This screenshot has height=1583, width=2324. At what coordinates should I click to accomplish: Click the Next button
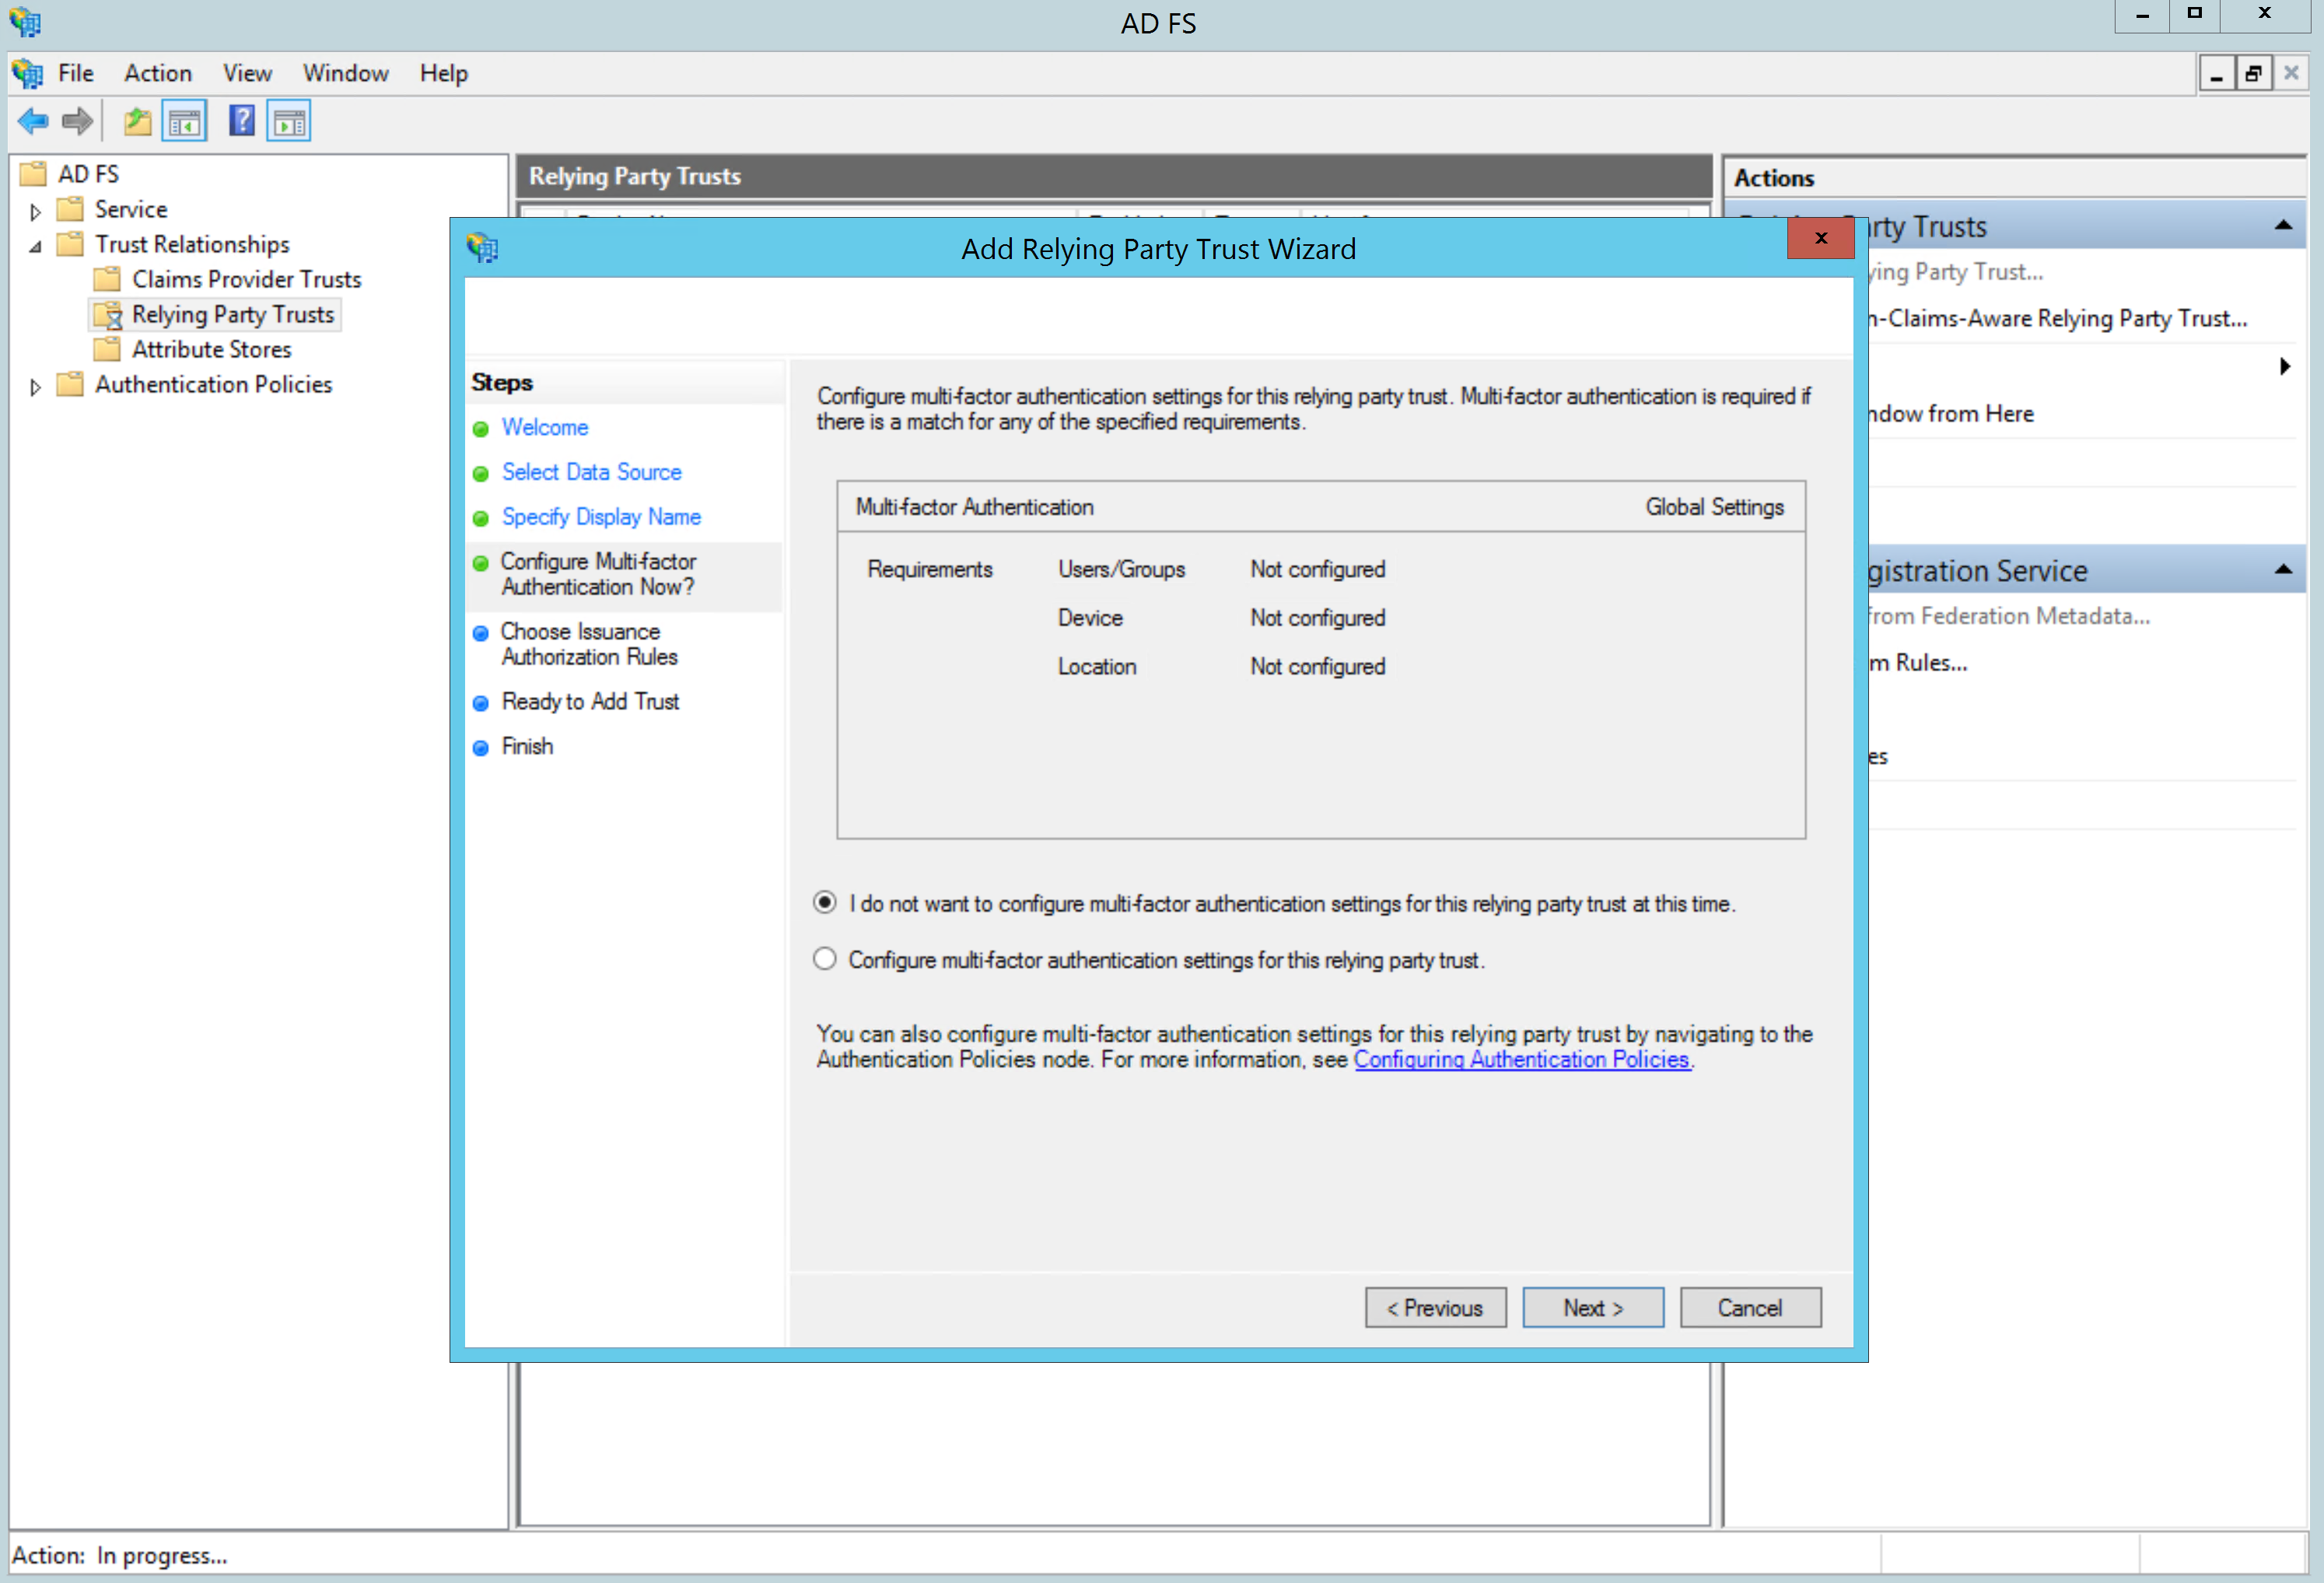pos(1593,1307)
